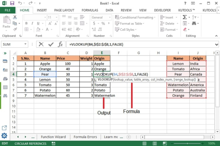
Task: Toggle Top Align vertical alignment
Action: [x=64, y=17]
